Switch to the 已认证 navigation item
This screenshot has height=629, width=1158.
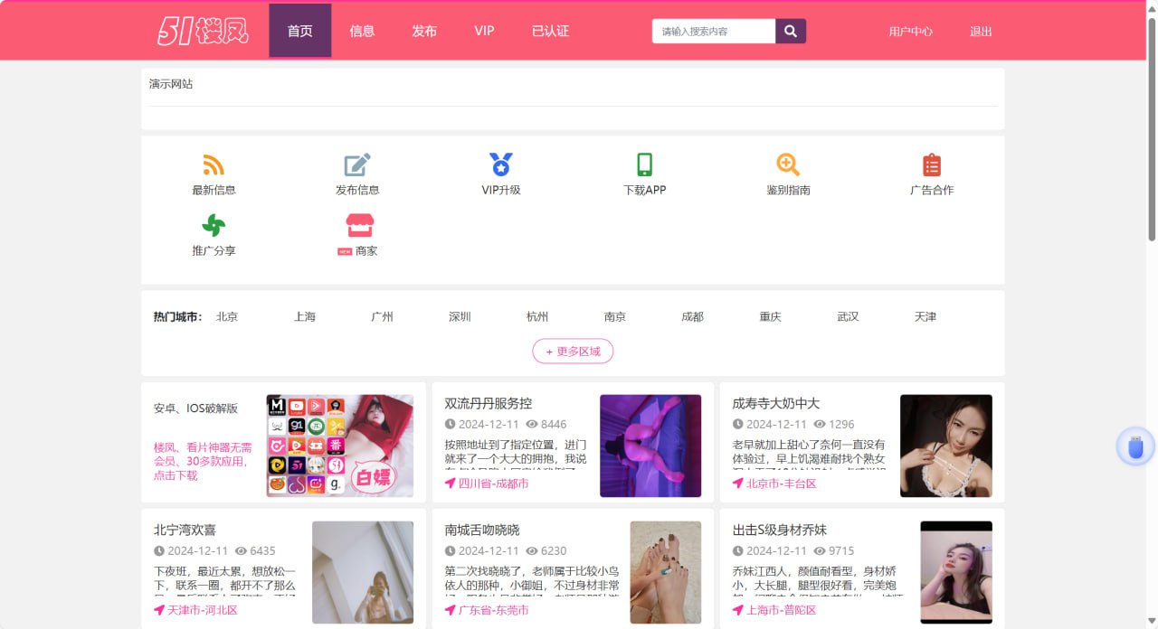[550, 31]
